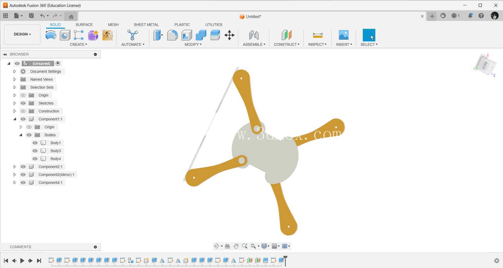Switch to the SHEET METAL tab
The height and width of the screenshot is (268, 503).
click(146, 25)
